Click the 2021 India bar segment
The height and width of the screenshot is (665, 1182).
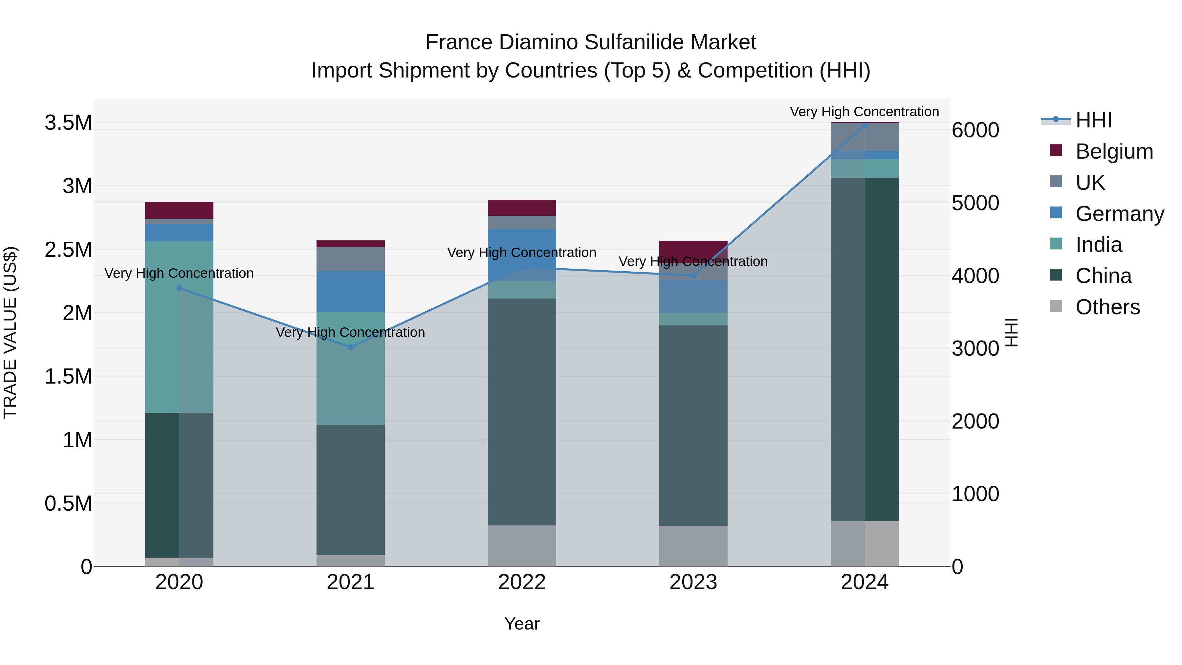(x=351, y=368)
